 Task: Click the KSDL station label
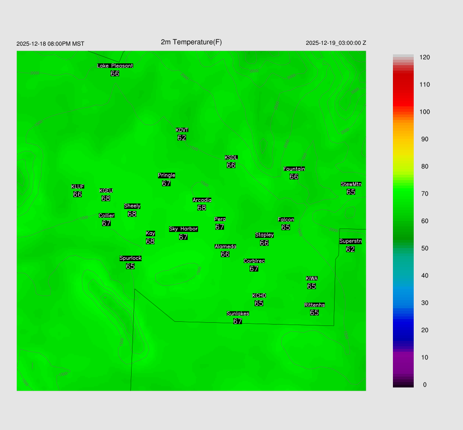point(231,158)
